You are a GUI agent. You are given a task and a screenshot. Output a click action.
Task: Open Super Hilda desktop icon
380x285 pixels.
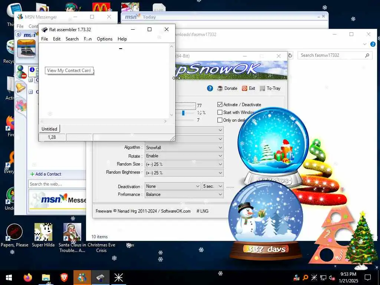pos(43,235)
